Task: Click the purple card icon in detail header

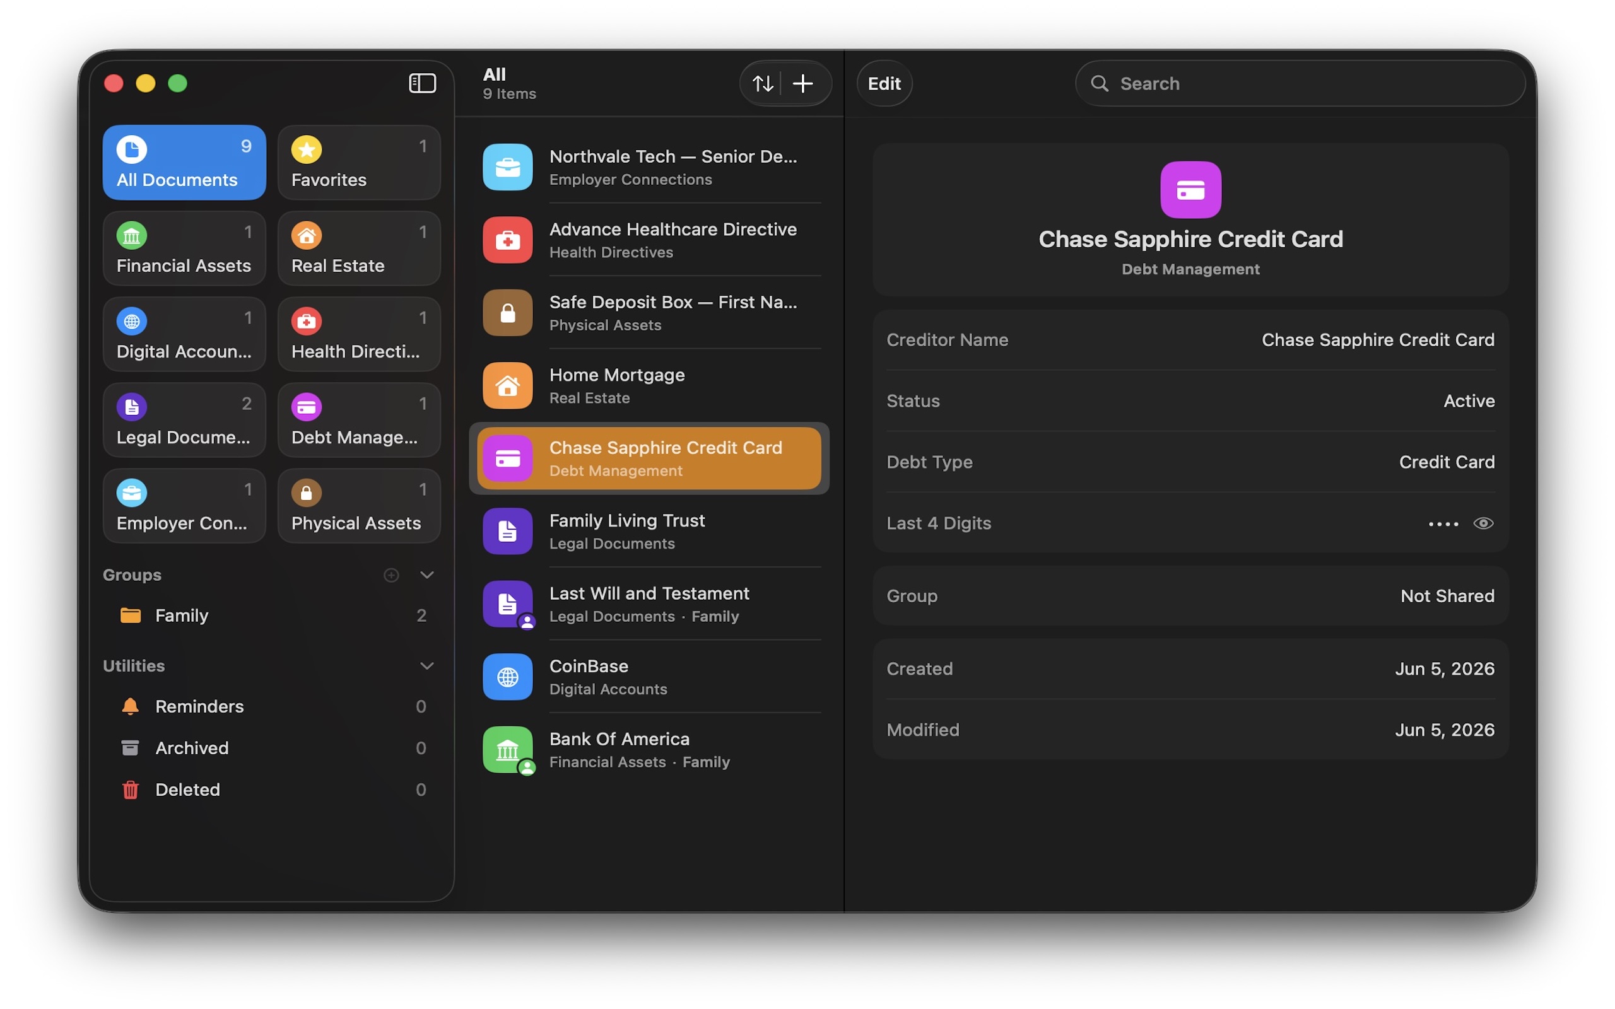Action: [1190, 190]
